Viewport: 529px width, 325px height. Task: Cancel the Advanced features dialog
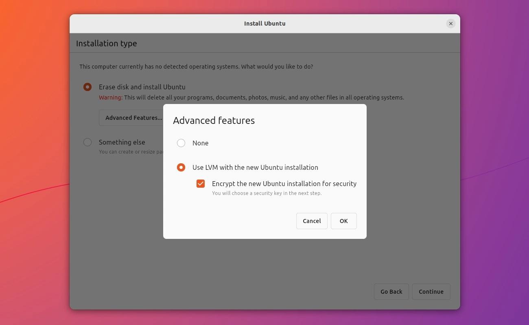312,221
